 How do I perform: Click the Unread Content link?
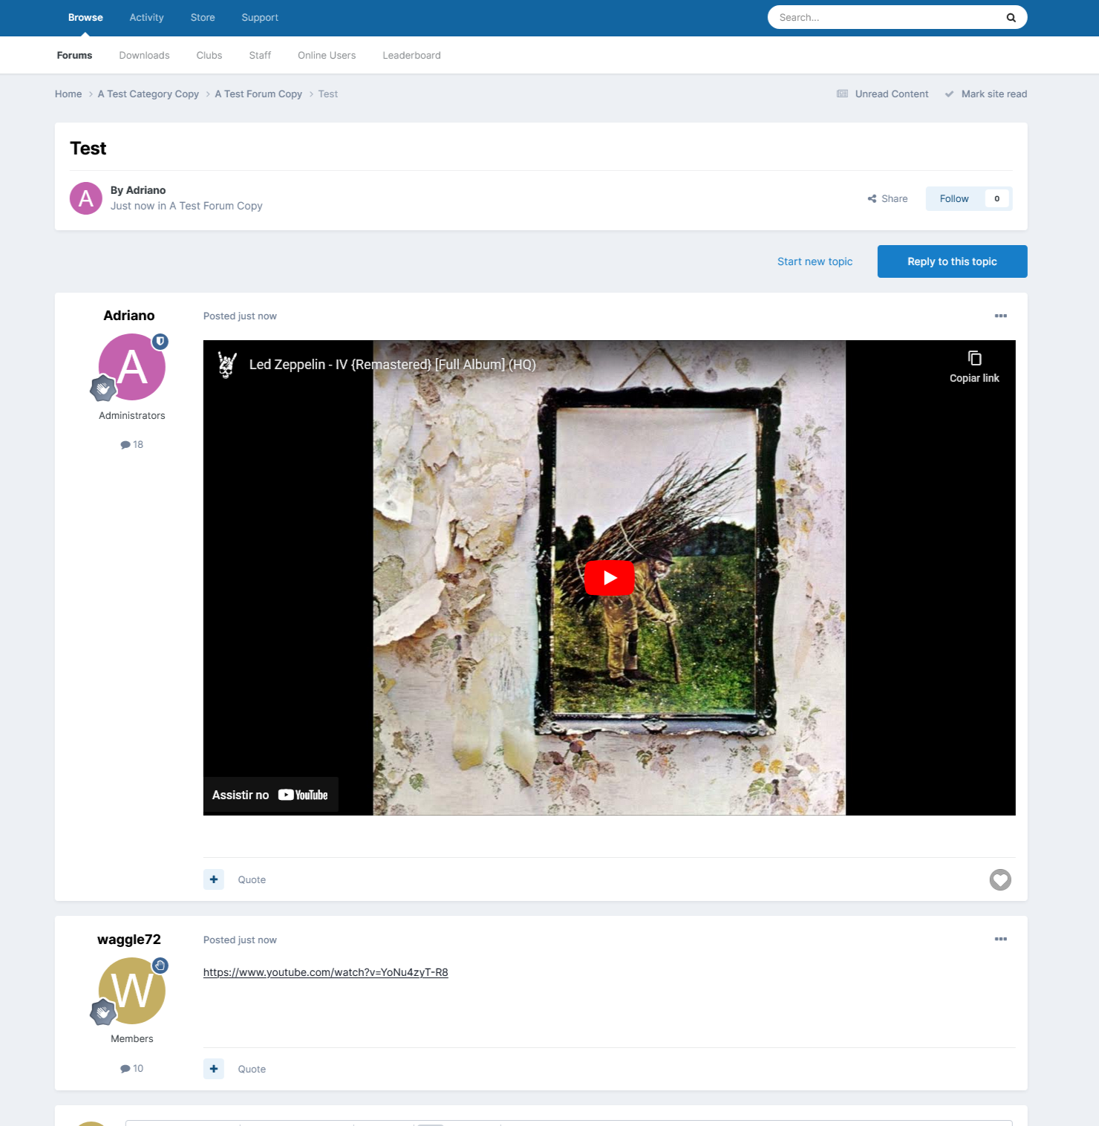[892, 94]
